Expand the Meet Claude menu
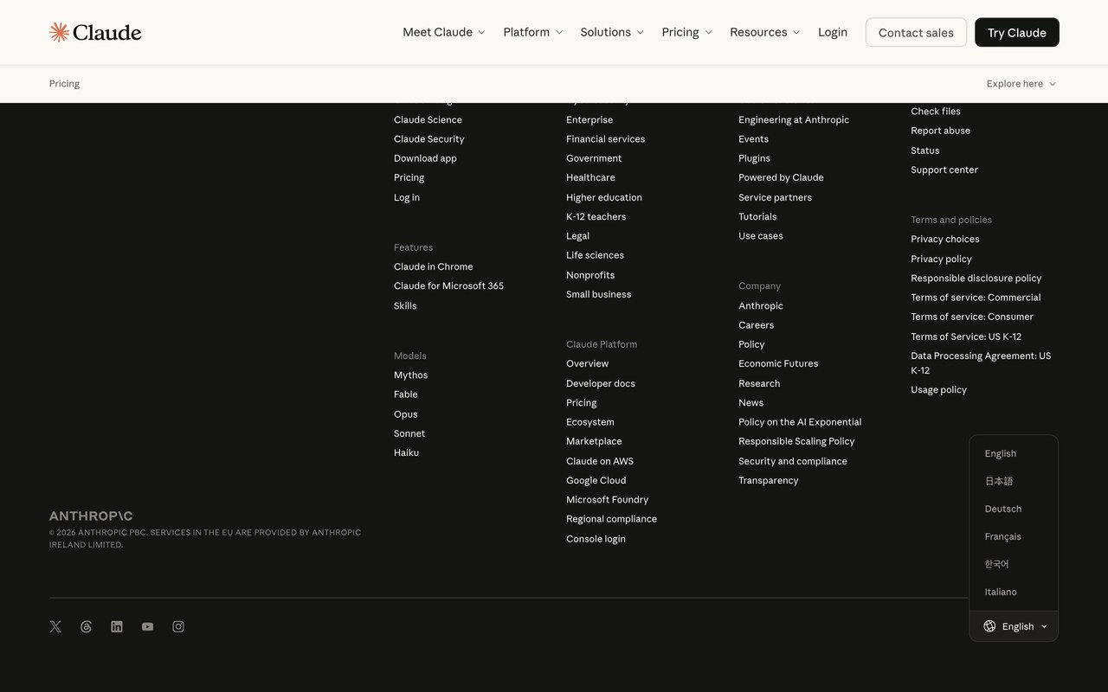The height and width of the screenshot is (692, 1108). point(444,32)
